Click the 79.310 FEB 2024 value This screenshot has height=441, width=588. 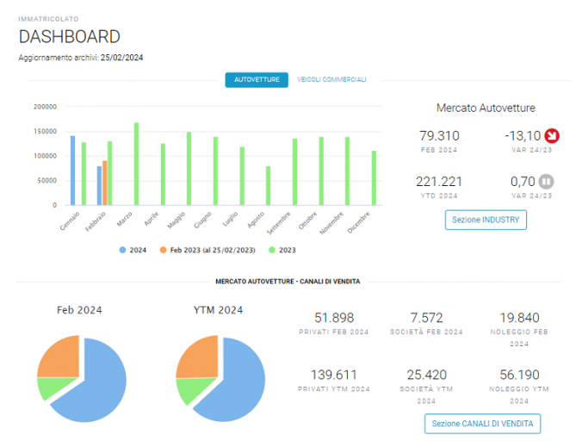(439, 136)
